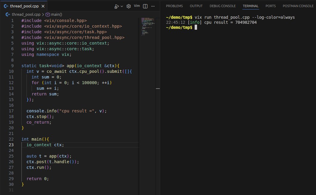Click 'auto t = app(ctx);' on line 25
This screenshot has height=195, width=316.
(49, 156)
